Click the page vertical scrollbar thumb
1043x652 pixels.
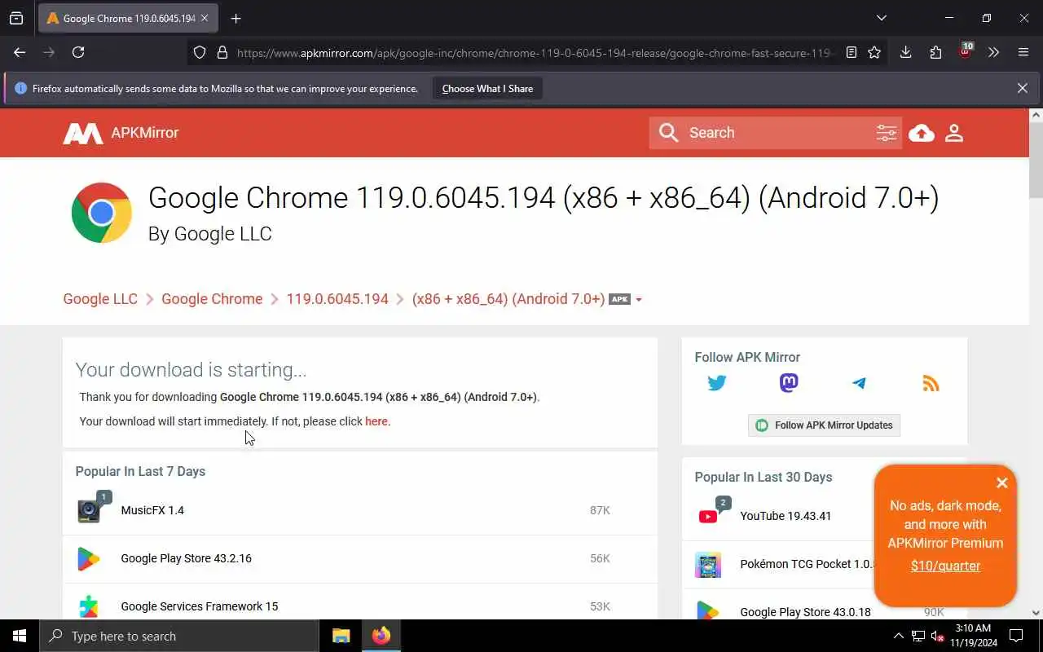tap(1036, 160)
